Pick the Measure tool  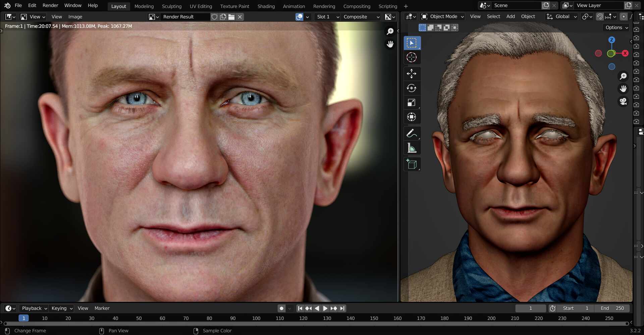pyautogui.click(x=412, y=148)
